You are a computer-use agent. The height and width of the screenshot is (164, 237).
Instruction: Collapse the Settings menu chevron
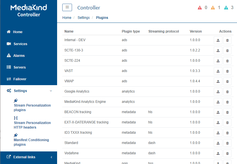coord(51,91)
